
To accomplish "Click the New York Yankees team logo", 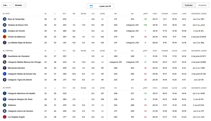I will tap(5, 25).
